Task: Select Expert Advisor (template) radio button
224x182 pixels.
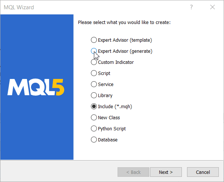Action: pyautogui.click(x=94, y=40)
